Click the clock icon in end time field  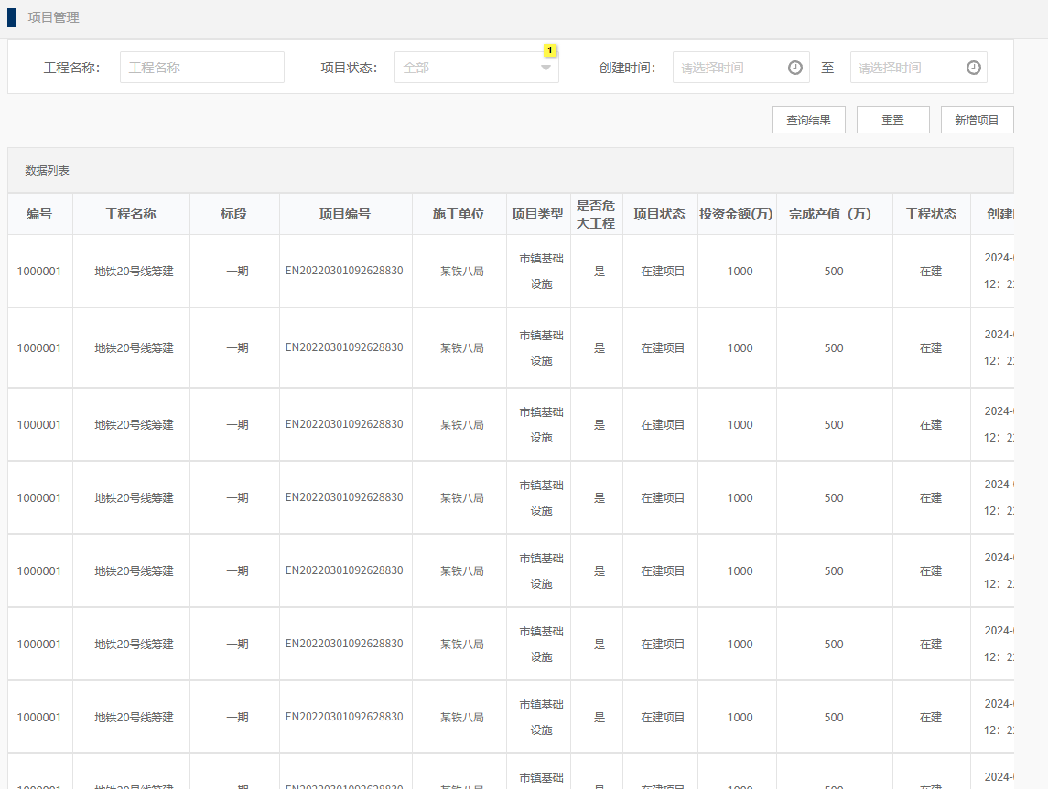click(x=973, y=68)
